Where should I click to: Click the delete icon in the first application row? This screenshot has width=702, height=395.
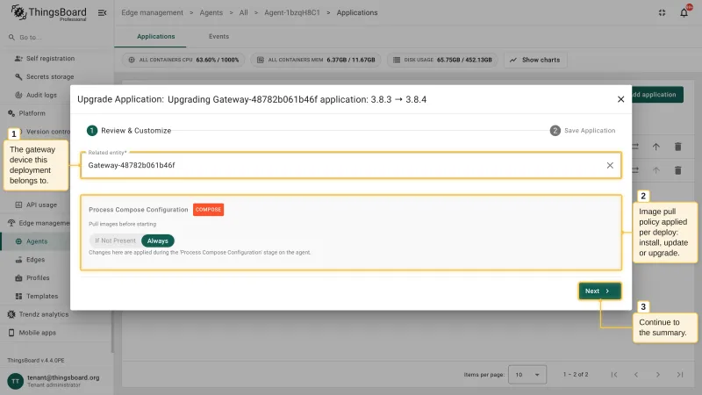point(677,147)
